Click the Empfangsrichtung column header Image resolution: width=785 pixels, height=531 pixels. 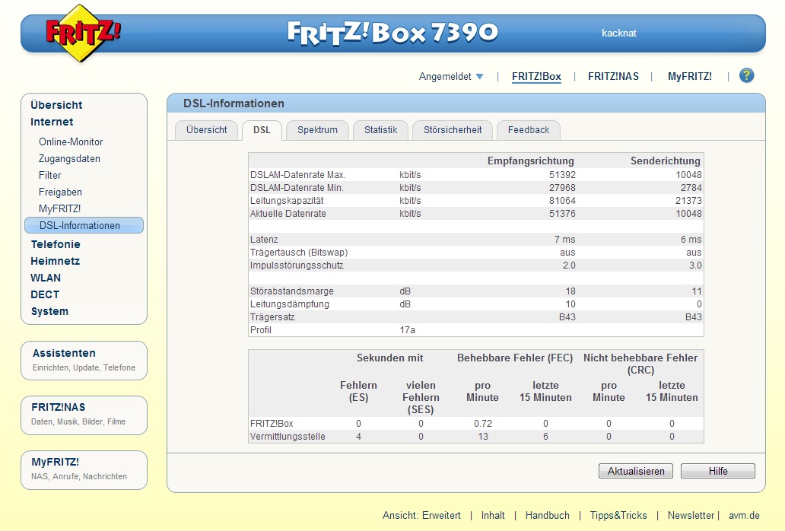[x=531, y=161]
